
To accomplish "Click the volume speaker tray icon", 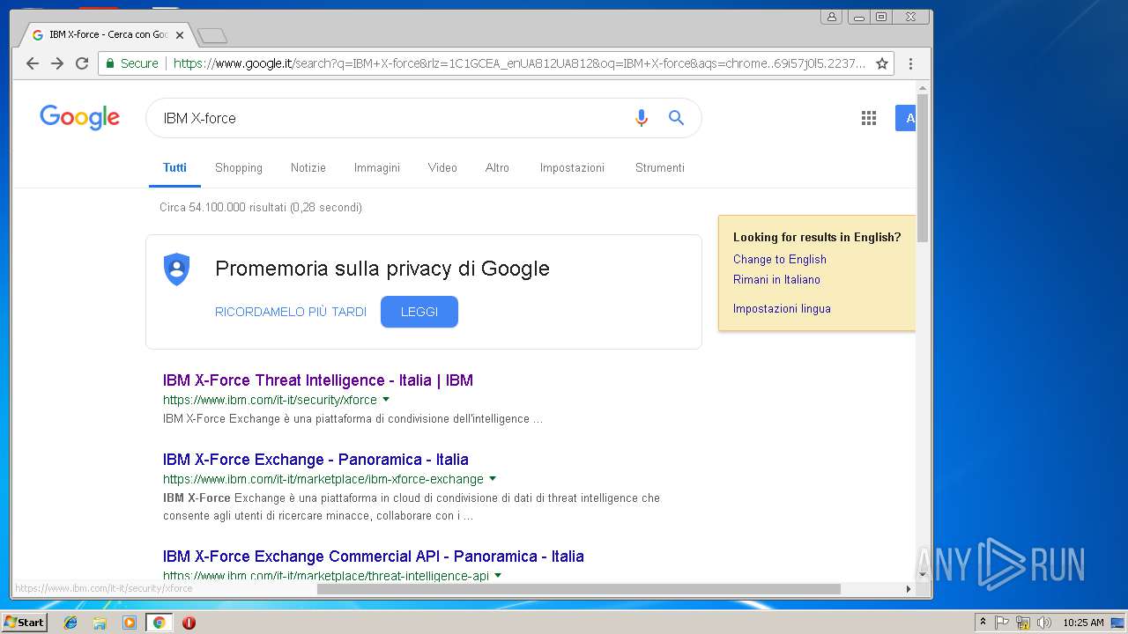I will click(x=1044, y=623).
